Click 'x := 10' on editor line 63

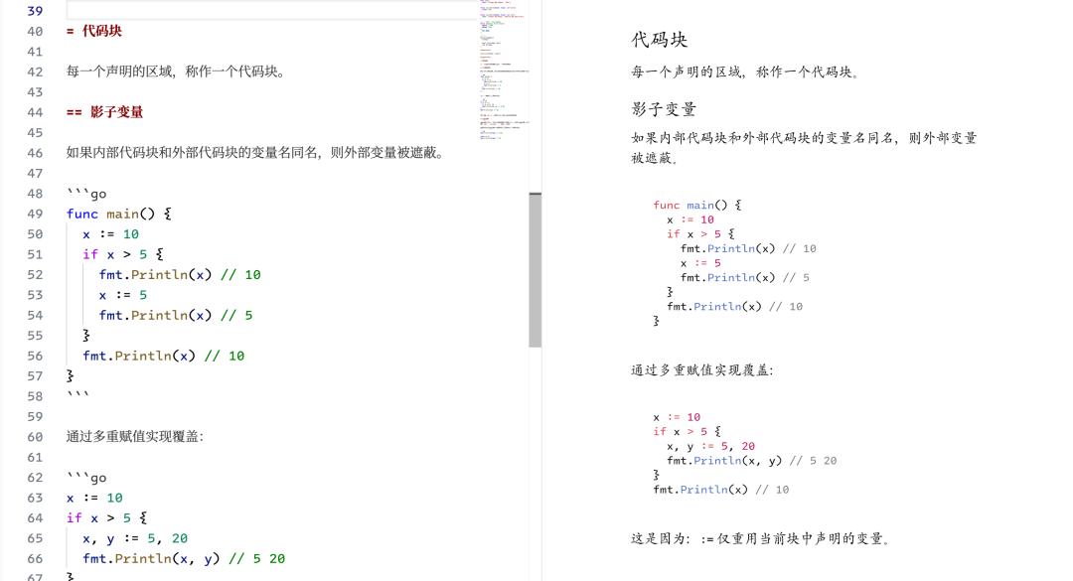(x=94, y=498)
